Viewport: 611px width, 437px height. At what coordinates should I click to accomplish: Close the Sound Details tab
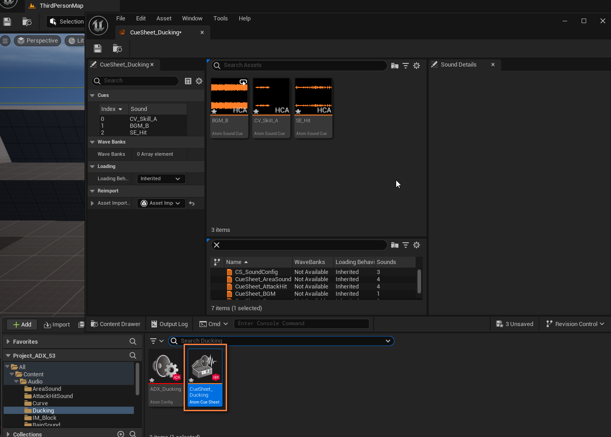(493, 65)
